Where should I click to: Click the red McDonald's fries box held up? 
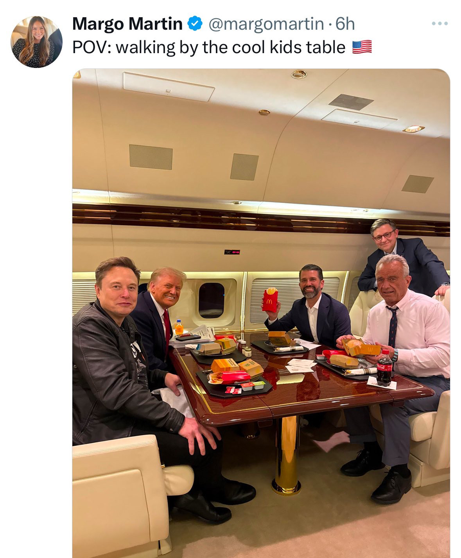tap(269, 300)
